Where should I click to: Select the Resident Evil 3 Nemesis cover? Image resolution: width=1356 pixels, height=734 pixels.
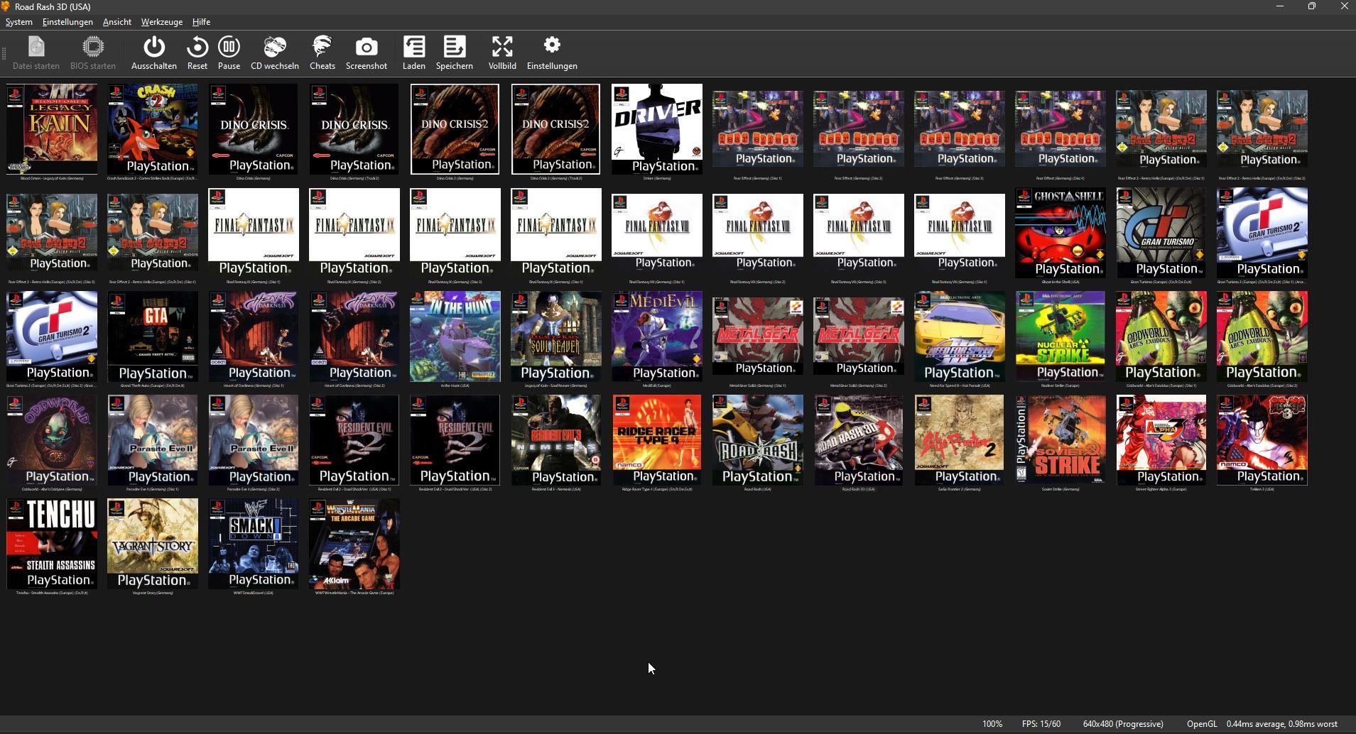[556, 440]
